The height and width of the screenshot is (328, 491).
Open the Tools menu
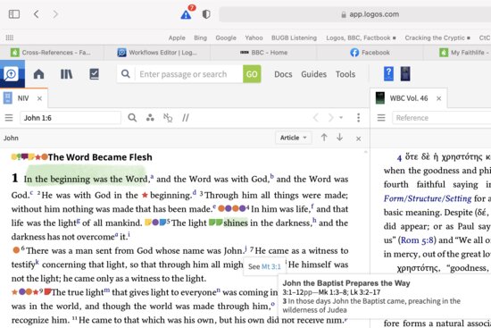(x=345, y=74)
